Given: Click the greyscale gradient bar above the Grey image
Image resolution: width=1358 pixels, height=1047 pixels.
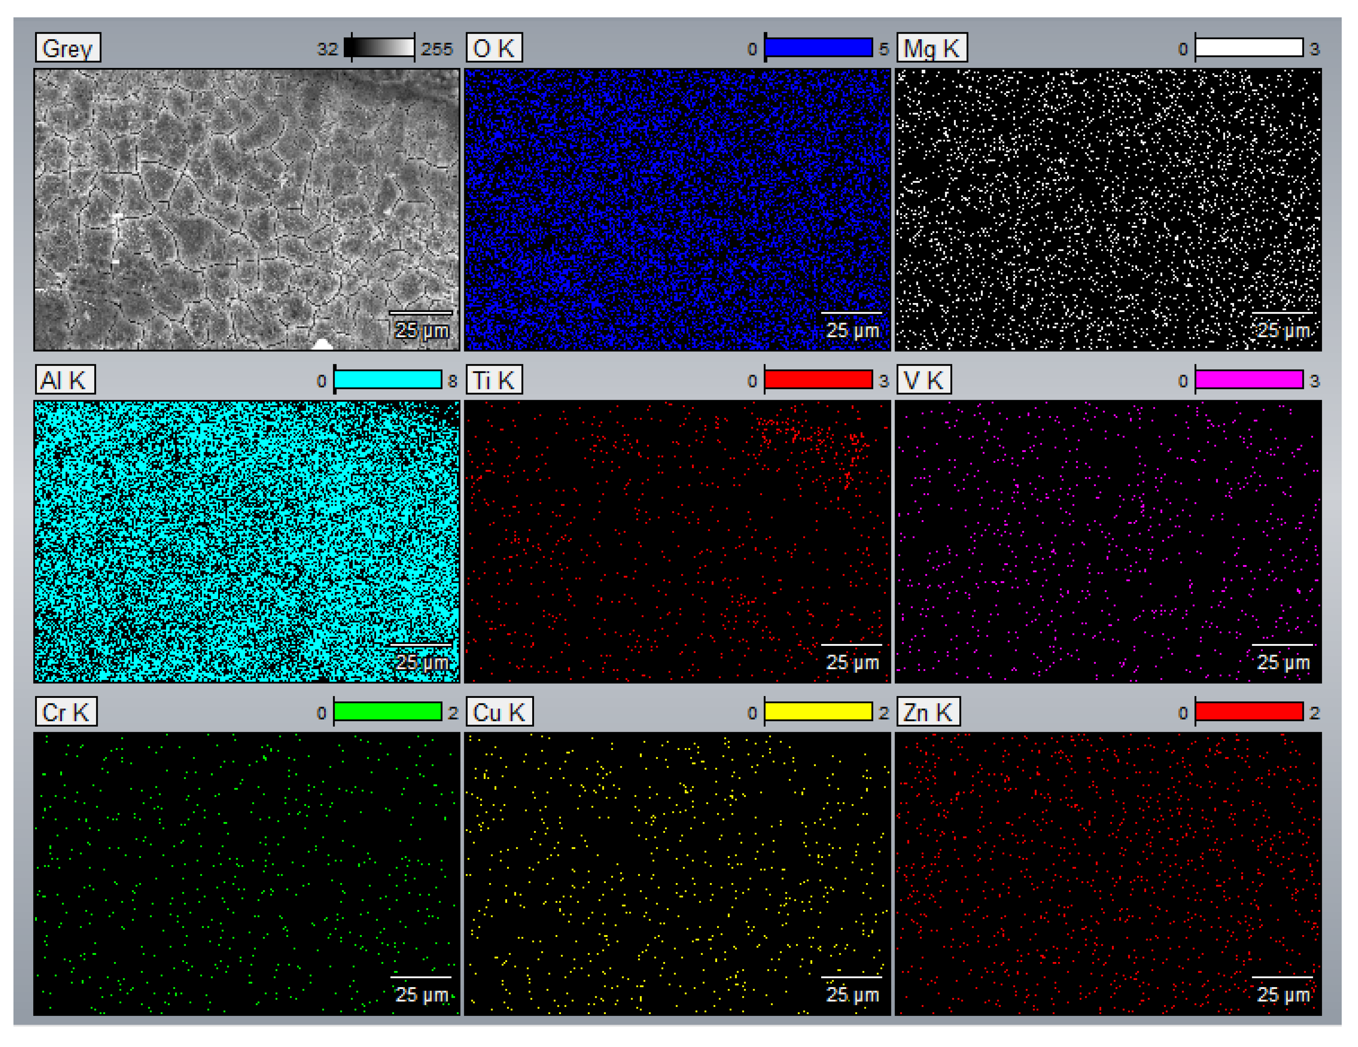Looking at the screenshot, I should 379,47.
